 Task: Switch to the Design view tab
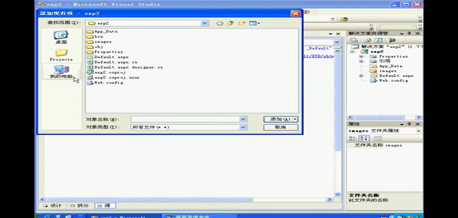53,205
